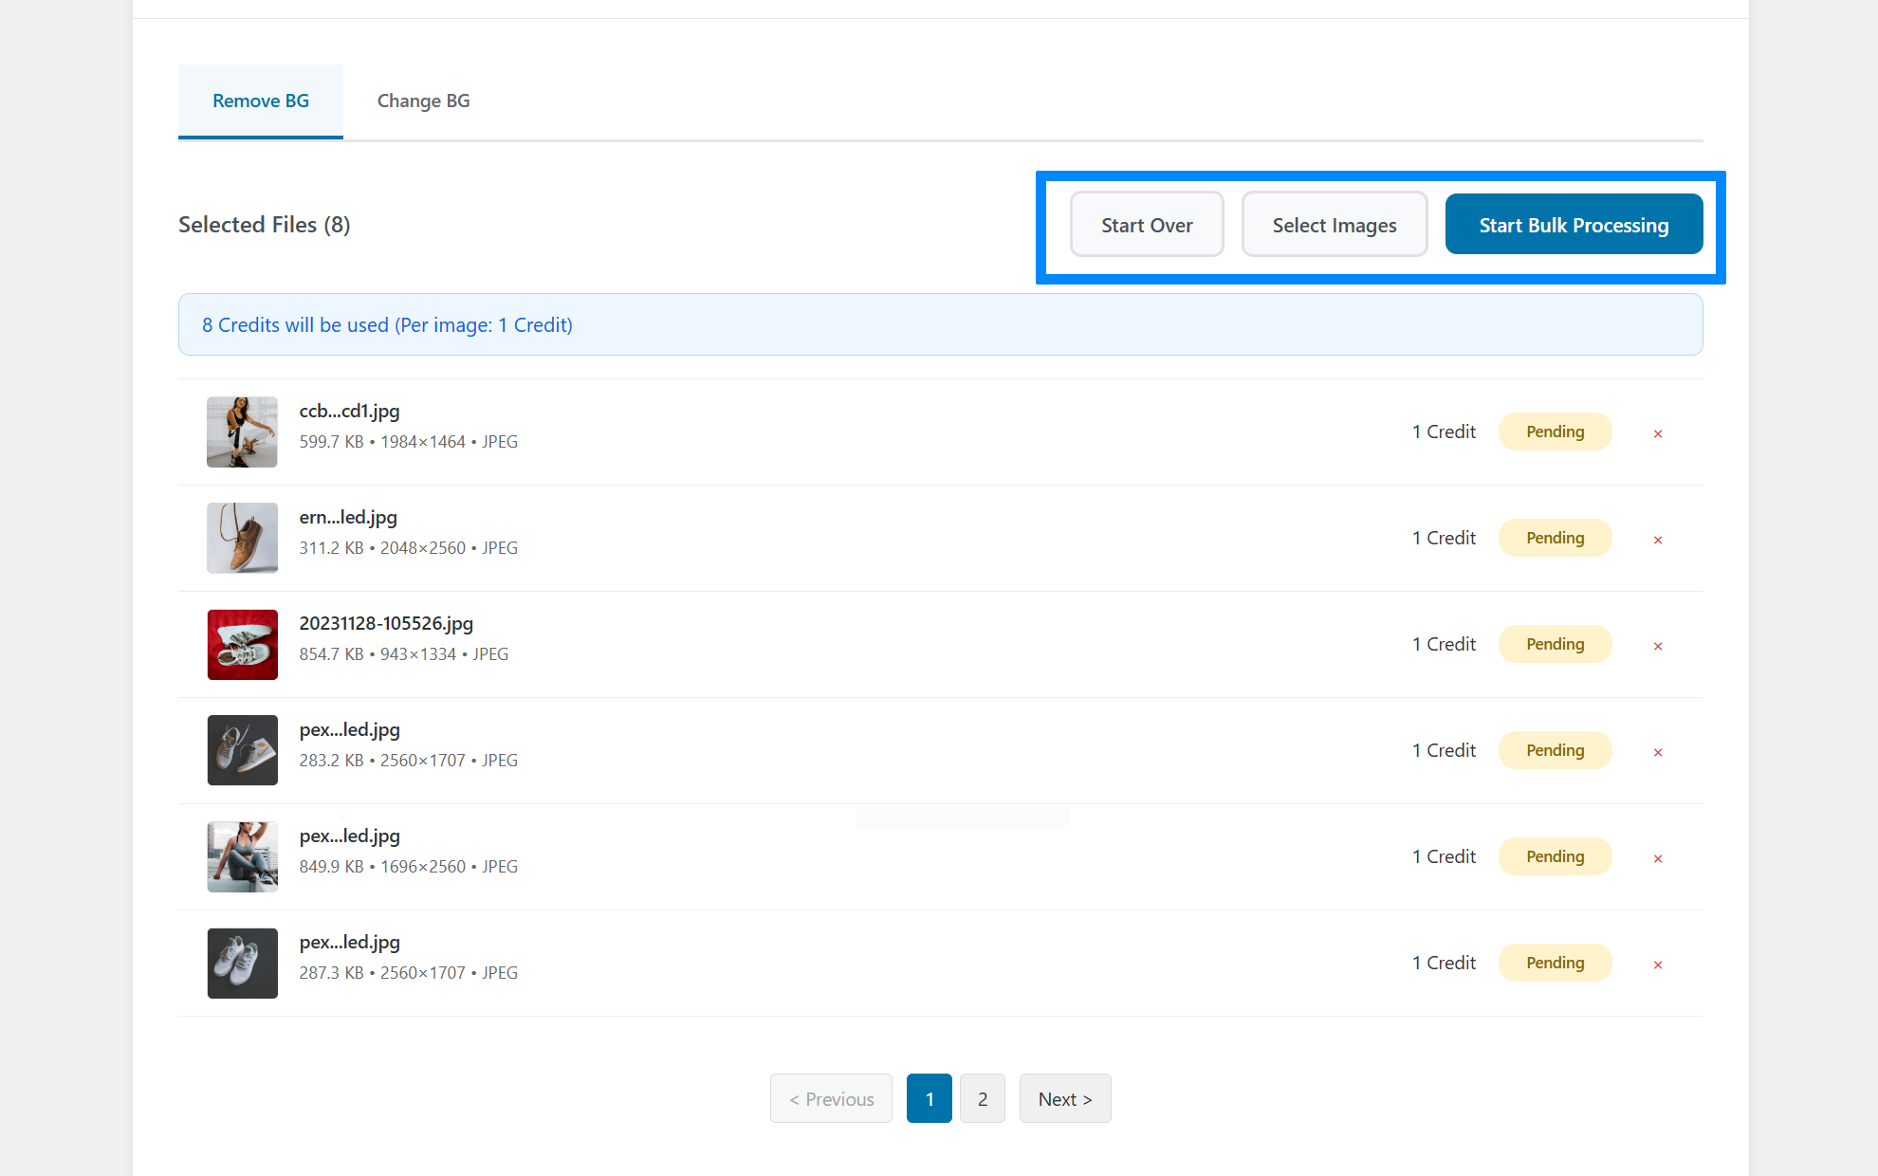Remove ccb...cd1.jpg with its red X
1878x1176 pixels.
coord(1658,433)
